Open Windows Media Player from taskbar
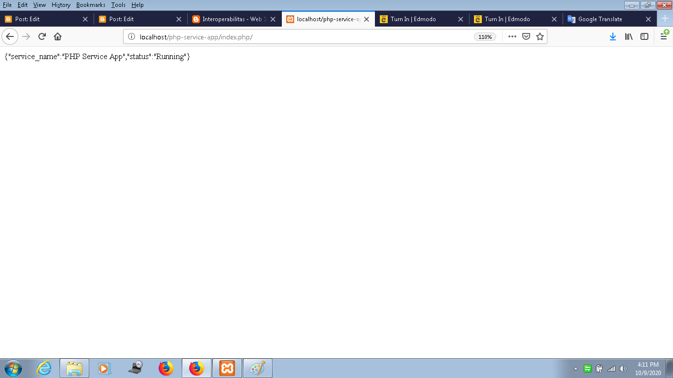This screenshot has height=378, width=673. pyautogui.click(x=105, y=368)
